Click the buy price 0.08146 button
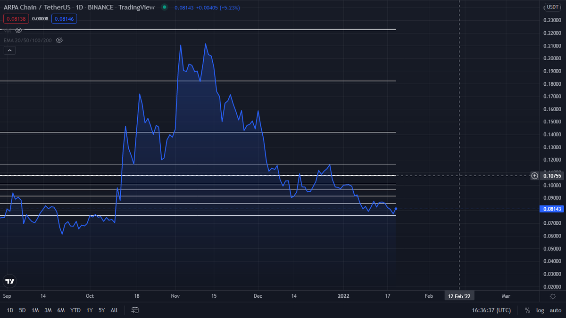This screenshot has width=566, height=318. (x=64, y=18)
